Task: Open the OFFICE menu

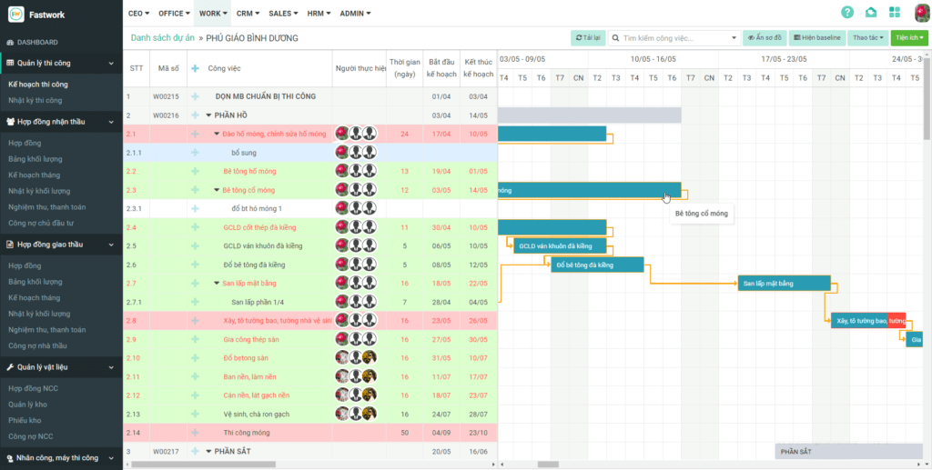Action: point(174,13)
